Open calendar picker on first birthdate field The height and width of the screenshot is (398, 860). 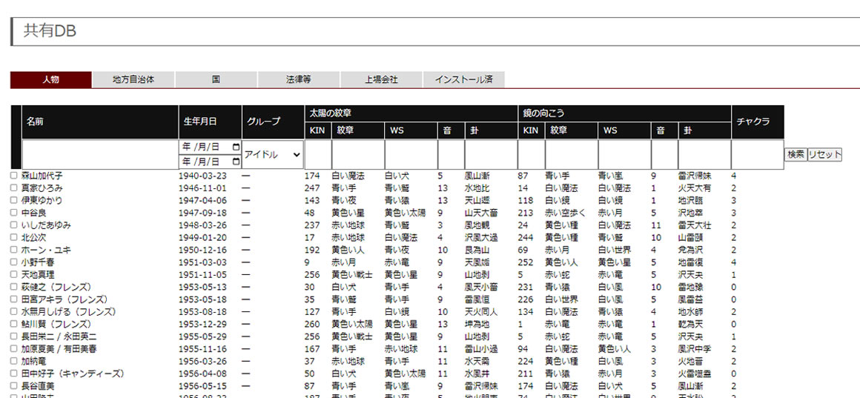(x=236, y=147)
